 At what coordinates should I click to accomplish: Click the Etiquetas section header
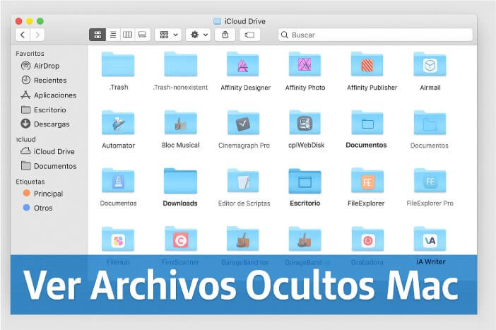coord(30,182)
